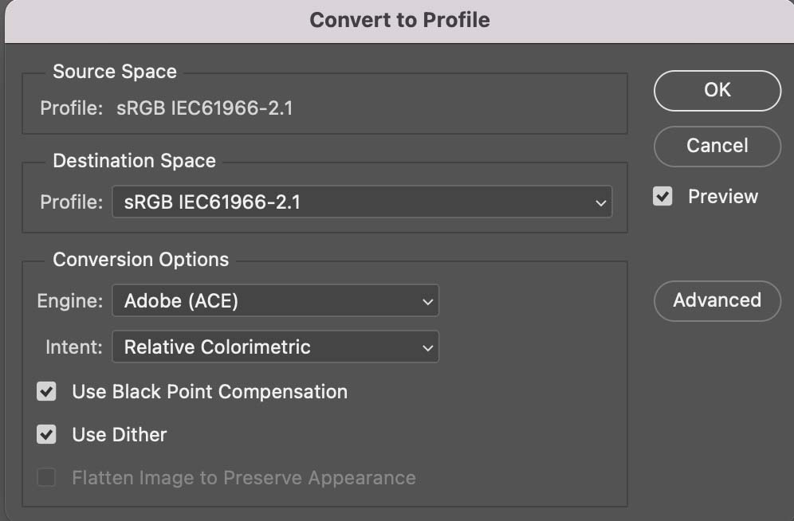Image resolution: width=794 pixels, height=521 pixels.
Task: Click the Use Black Point Compensation label text
Action: pyautogui.click(x=210, y=392)
